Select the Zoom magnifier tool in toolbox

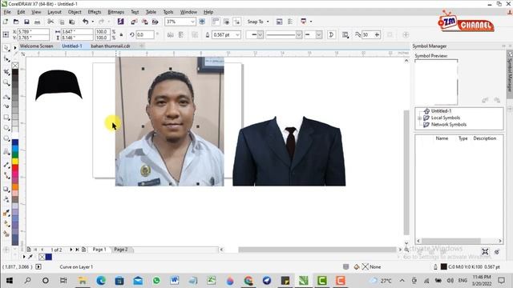click(6, 82)
